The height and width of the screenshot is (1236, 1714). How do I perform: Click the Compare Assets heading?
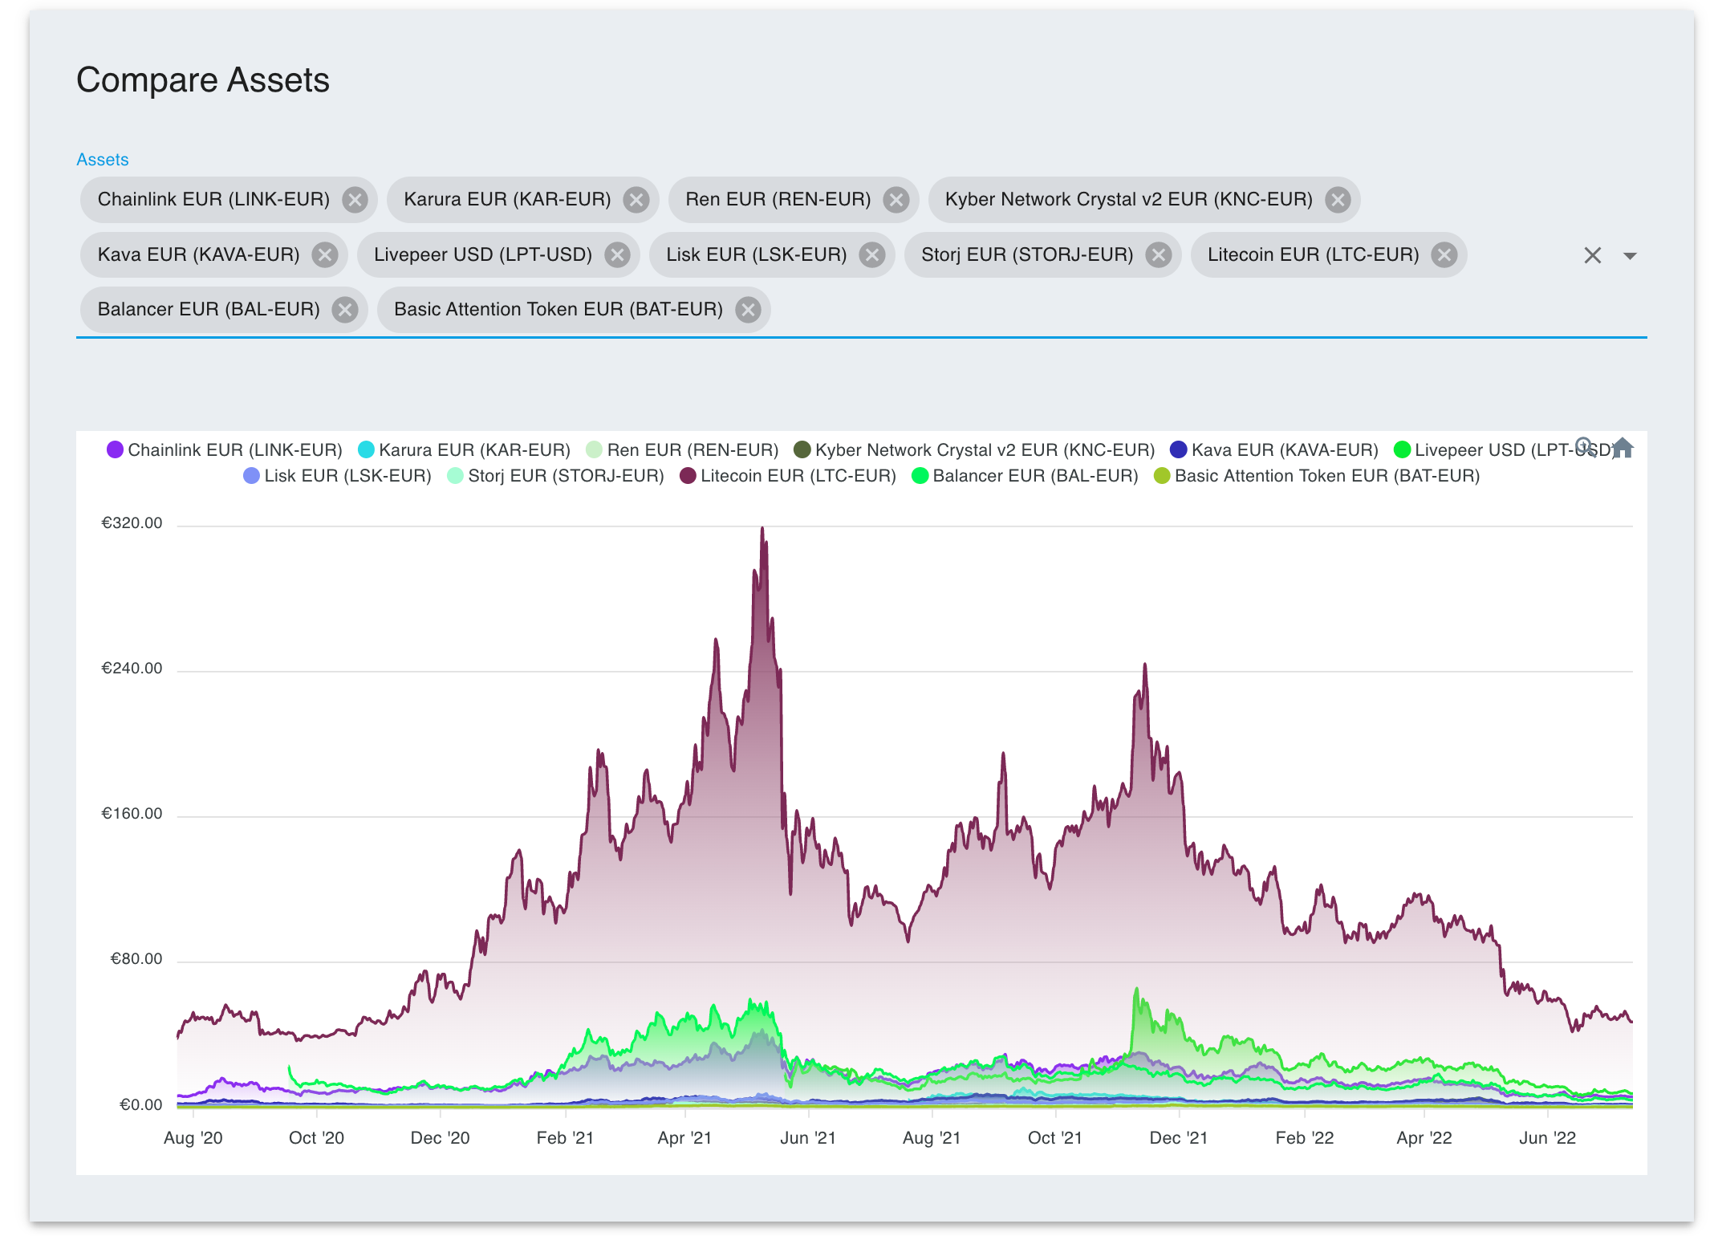click(203, 80)
